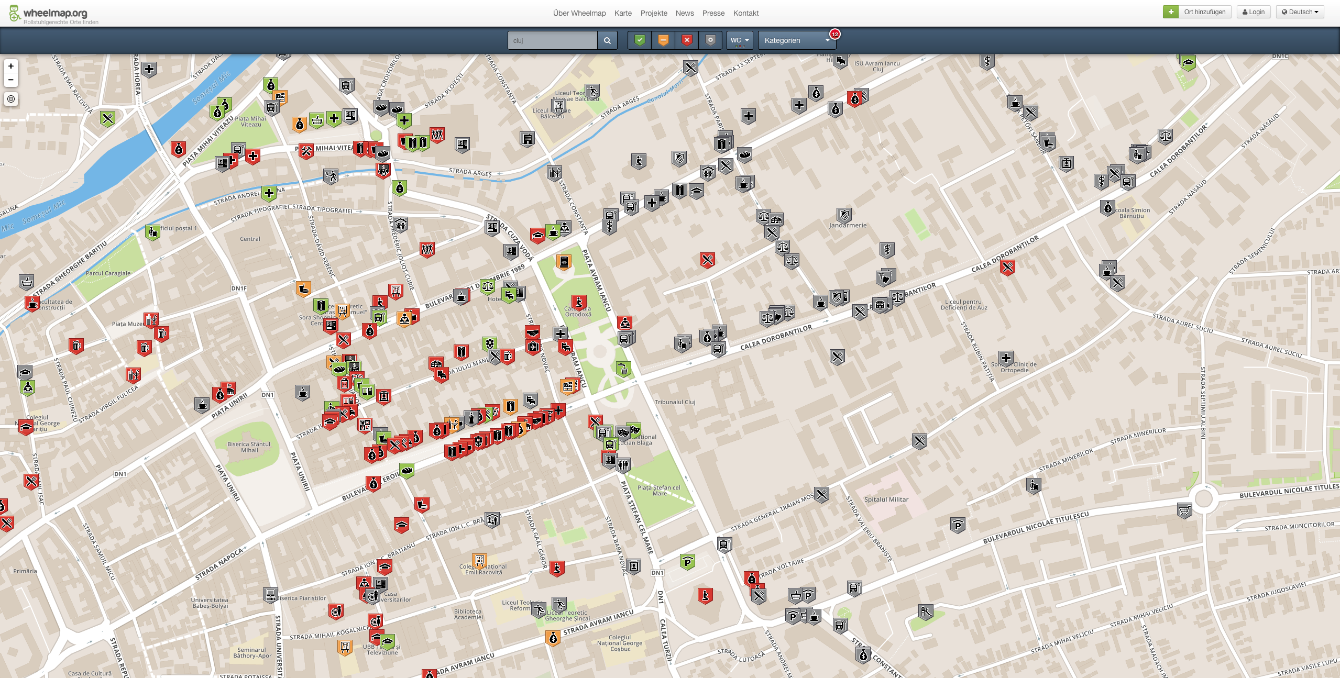This screenshot has width=1340, height=678.
Task: Click the gray shopping cart marker near the roundabout
Action: tap(1184, 509)
